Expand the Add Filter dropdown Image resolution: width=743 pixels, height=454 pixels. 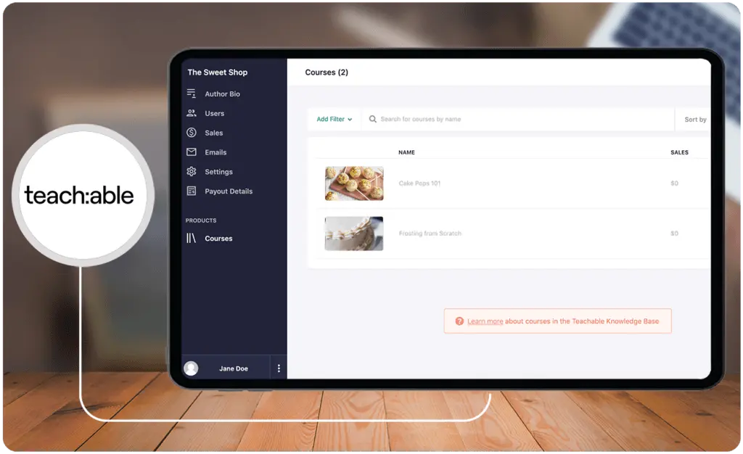pyautogui.click(x=334, y=119)
